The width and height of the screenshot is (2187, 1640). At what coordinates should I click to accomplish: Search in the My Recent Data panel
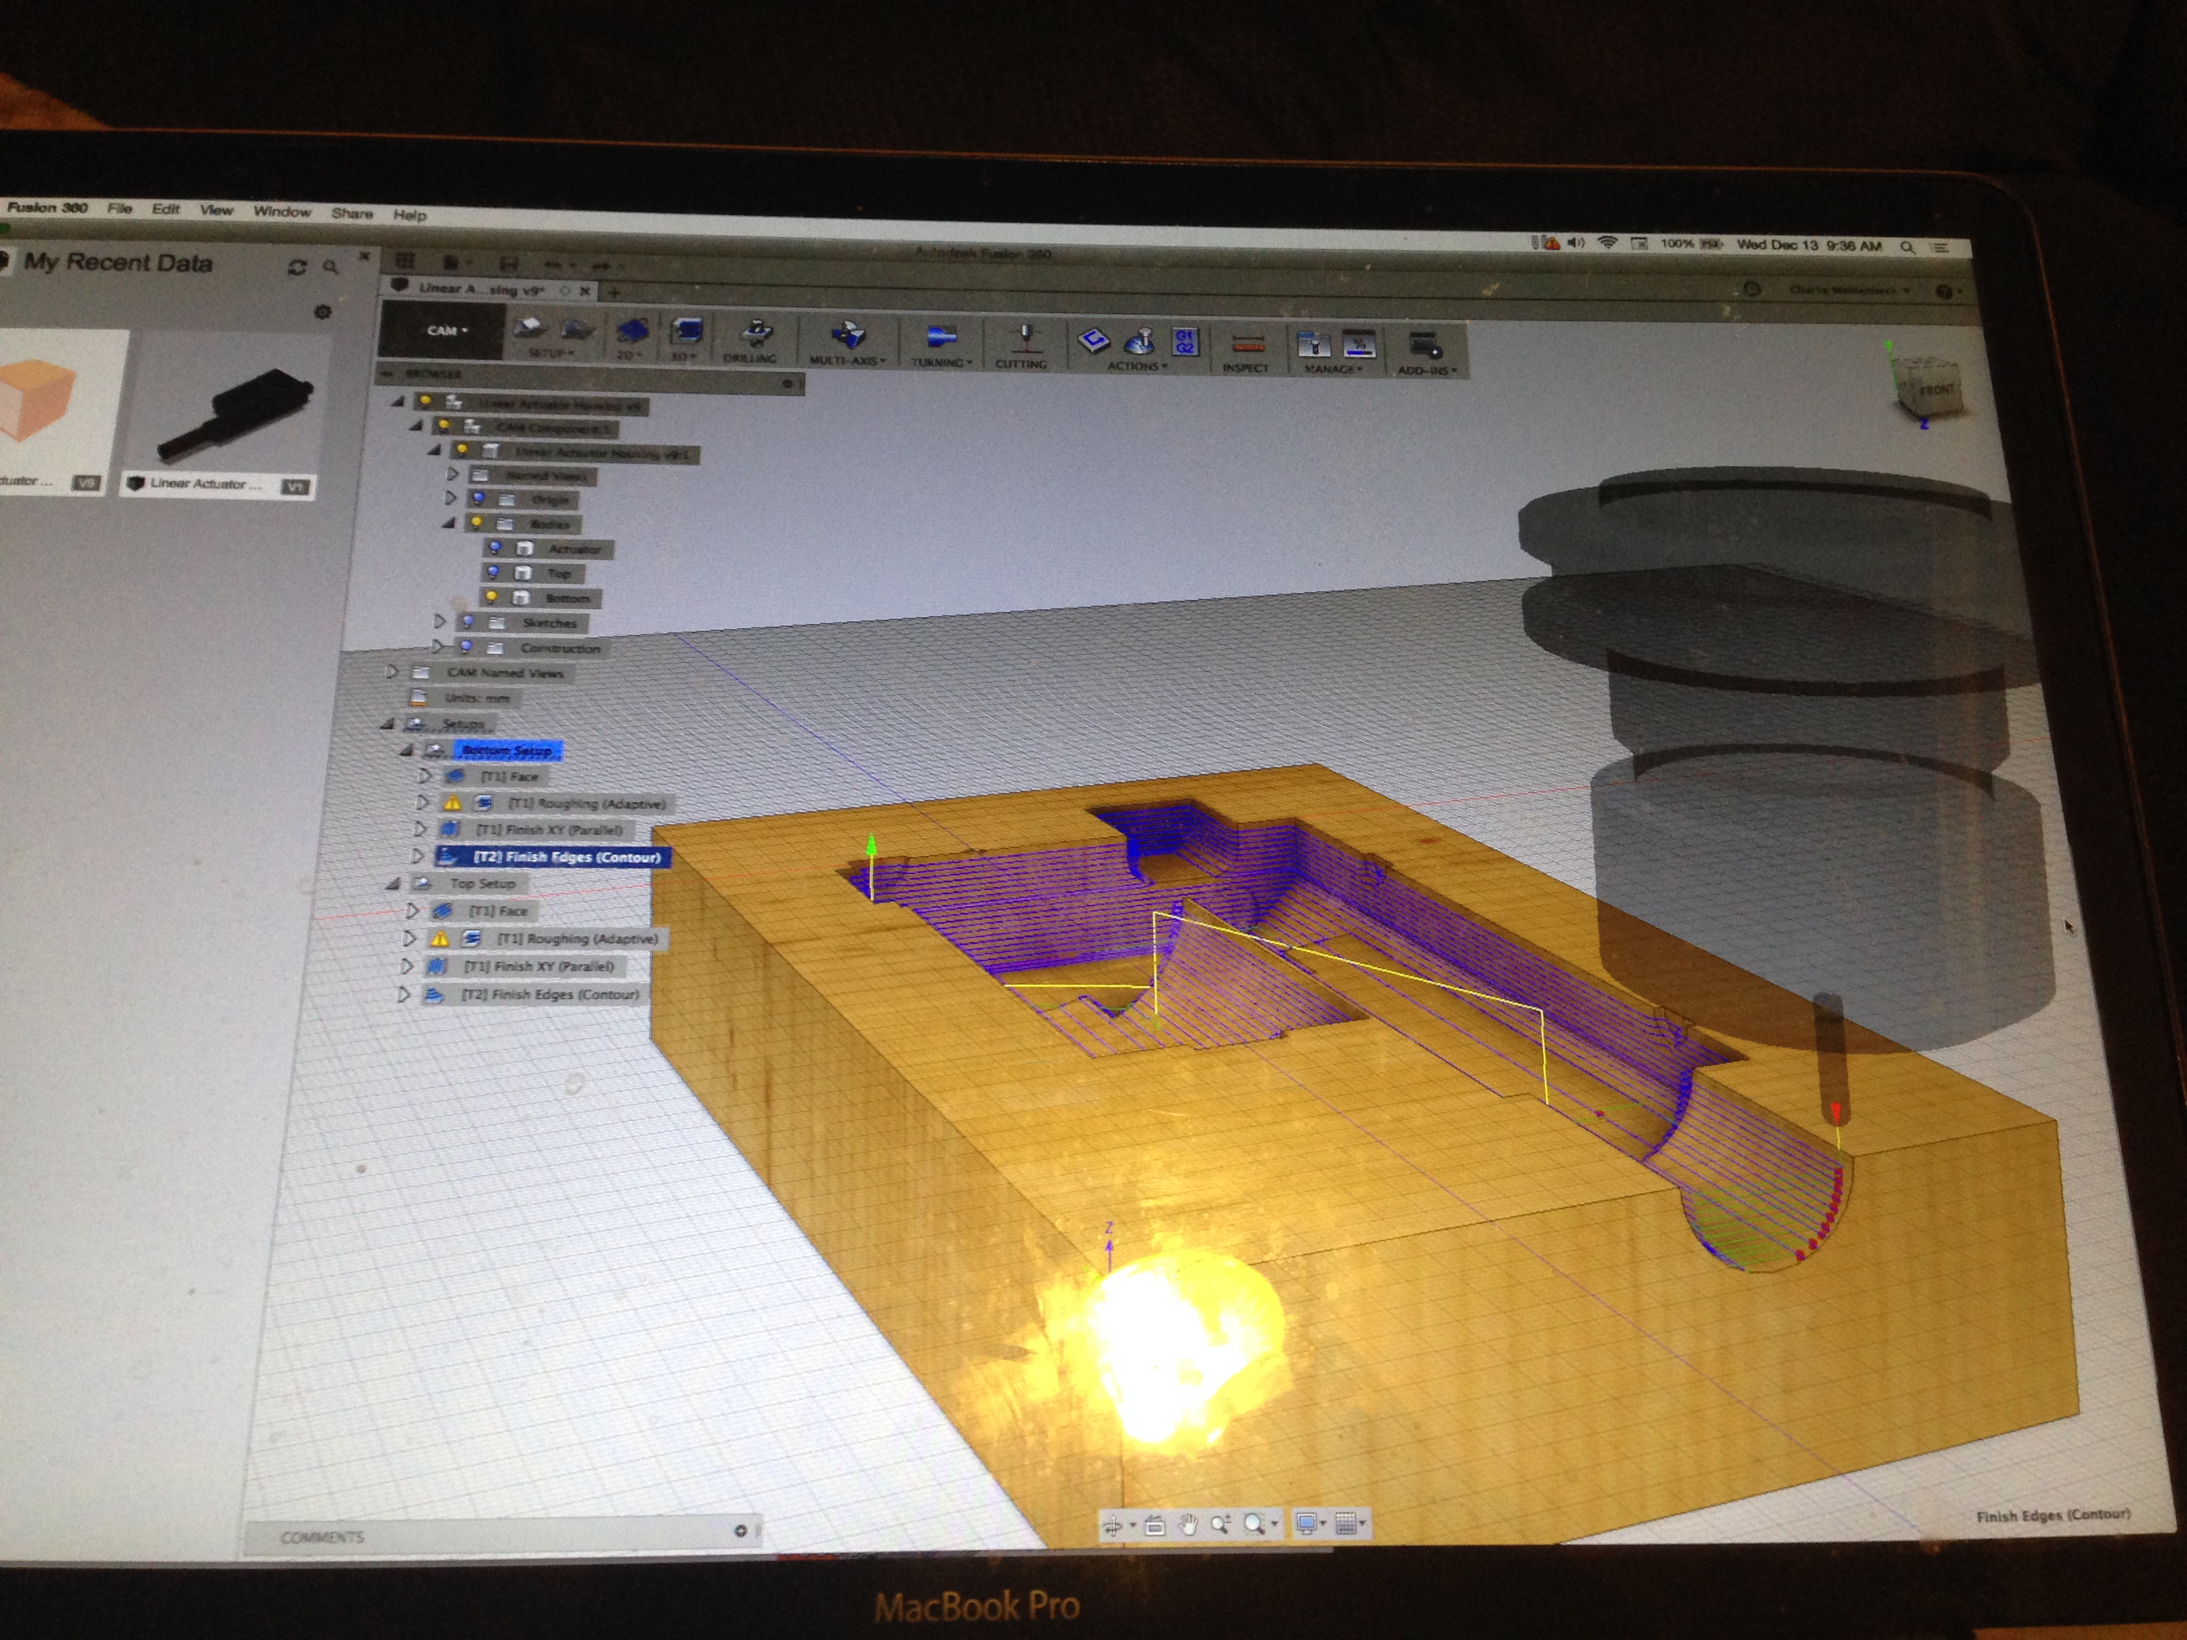(330, 267)
